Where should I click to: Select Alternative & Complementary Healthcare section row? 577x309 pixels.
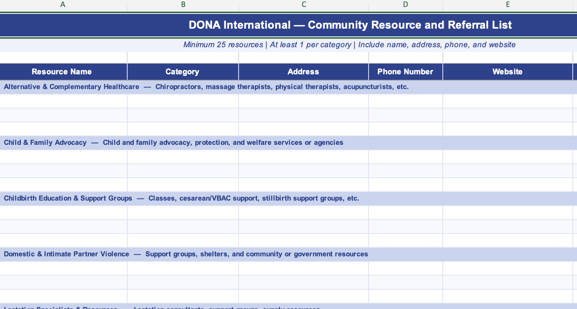click(288, 87)
